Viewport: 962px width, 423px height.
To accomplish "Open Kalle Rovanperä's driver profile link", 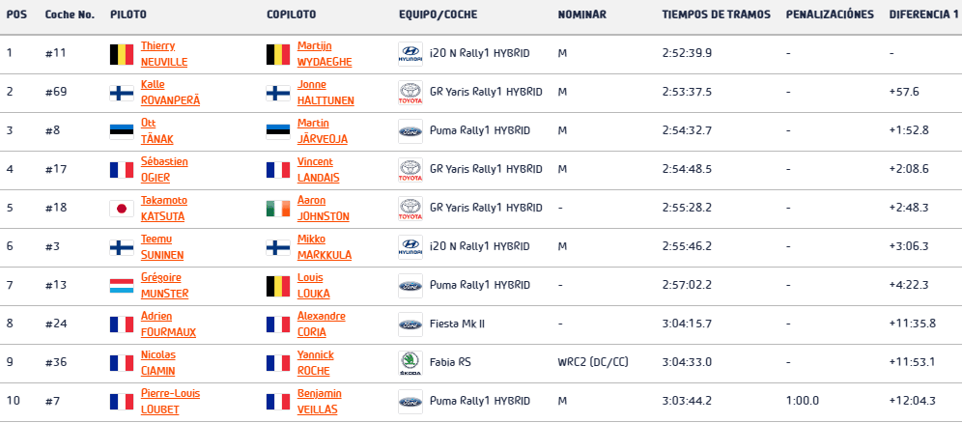I will [170, 93].
